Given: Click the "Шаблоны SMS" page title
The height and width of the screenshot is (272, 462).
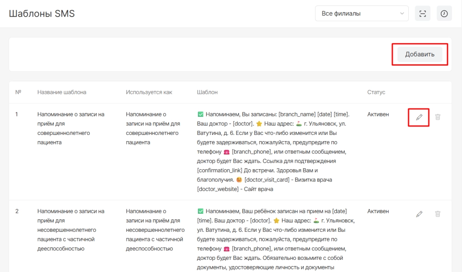Looking at the screenshot, I should point(42,14).
